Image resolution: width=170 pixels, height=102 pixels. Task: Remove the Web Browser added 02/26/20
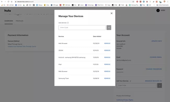[x=107, y=43]
